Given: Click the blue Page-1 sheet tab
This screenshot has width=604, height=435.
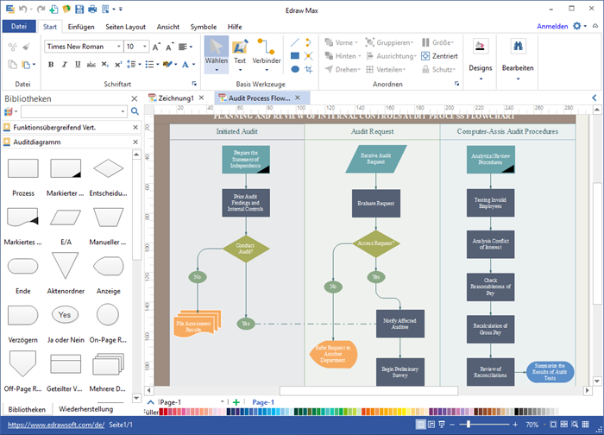Looking at the screenshot, I should [263, 402].
